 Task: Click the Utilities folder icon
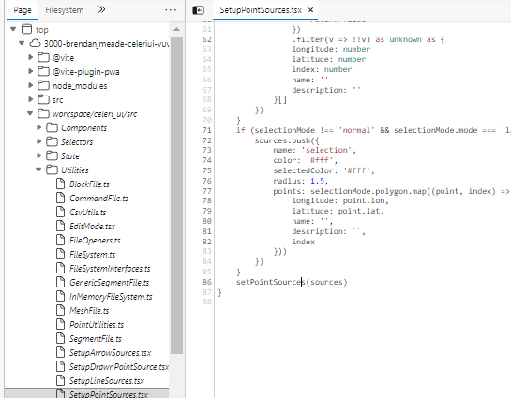[x=52, y=170]
